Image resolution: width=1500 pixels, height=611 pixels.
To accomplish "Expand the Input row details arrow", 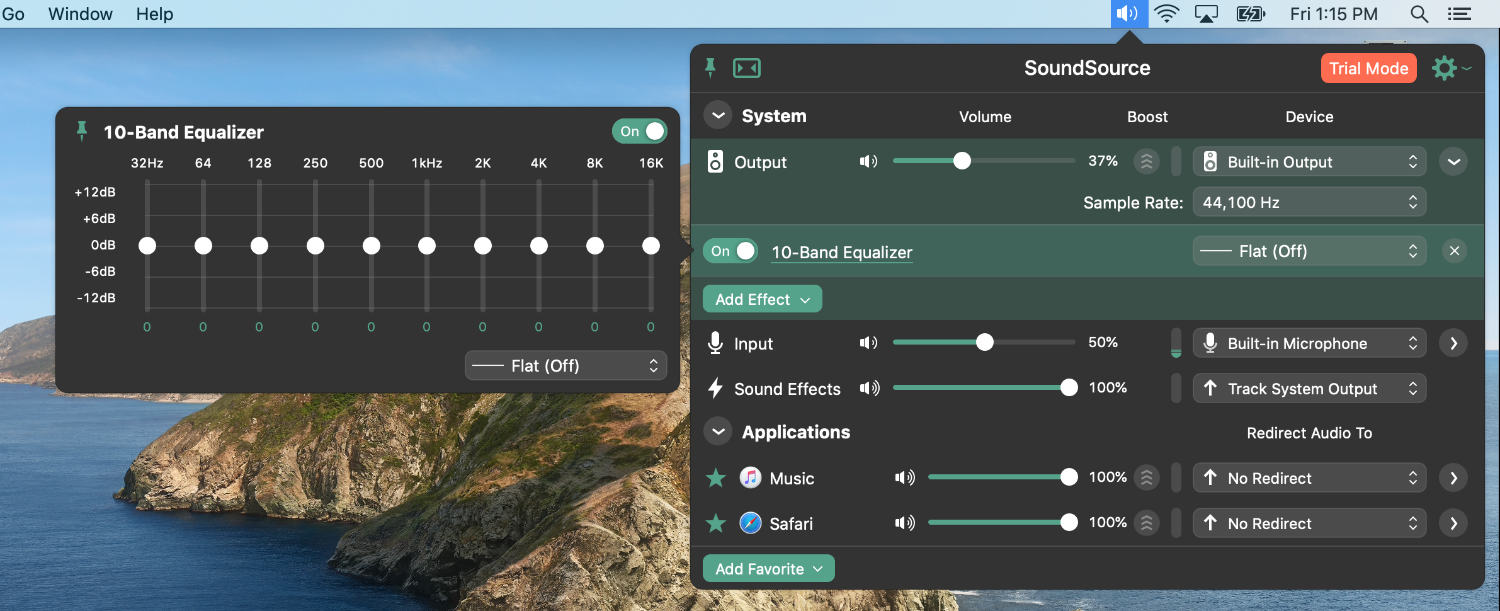I will (x=1453, y=343).
